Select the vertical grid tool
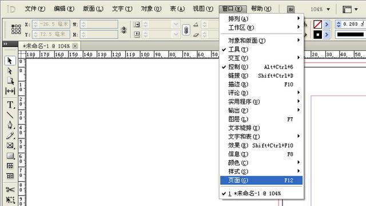This screenshot has width=366, height=206. click(10, 176)
